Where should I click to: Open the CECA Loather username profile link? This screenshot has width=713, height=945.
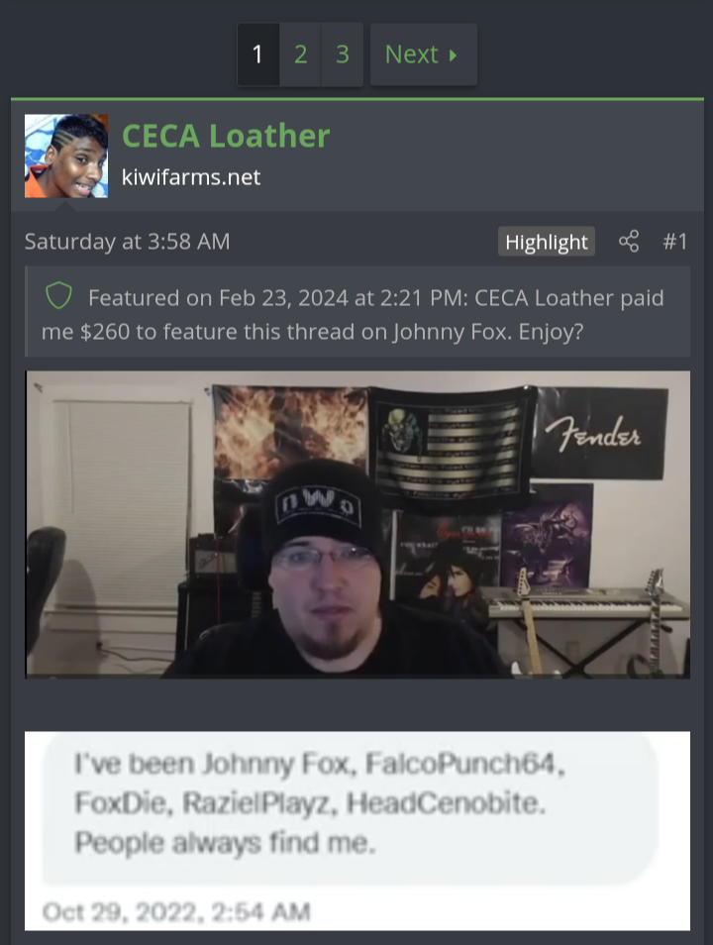pyautogui.click(x=226, y=136)
